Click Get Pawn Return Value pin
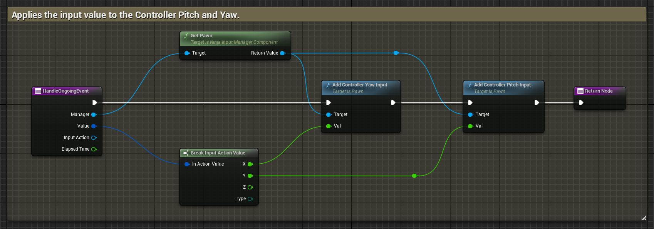Screen dimensions: 654x229 click(x=282, y=53)
